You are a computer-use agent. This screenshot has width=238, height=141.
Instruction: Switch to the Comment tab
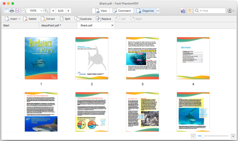pos(122,11)
